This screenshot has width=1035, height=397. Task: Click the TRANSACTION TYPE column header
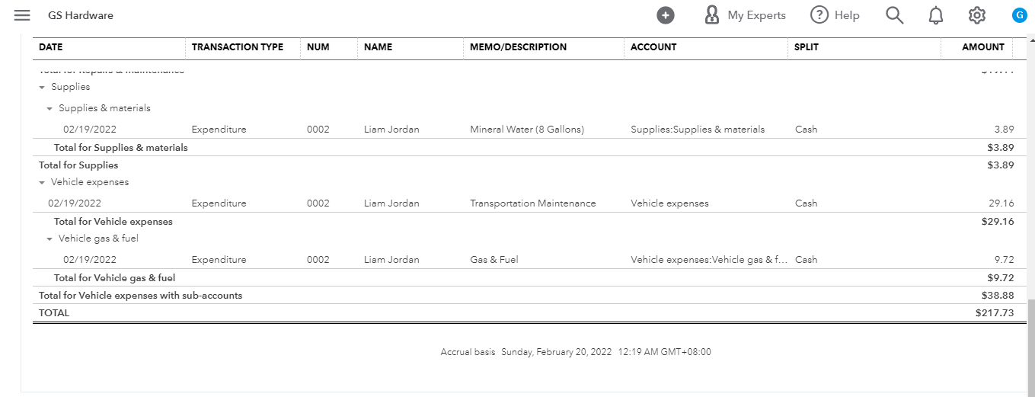coord(237,47)
